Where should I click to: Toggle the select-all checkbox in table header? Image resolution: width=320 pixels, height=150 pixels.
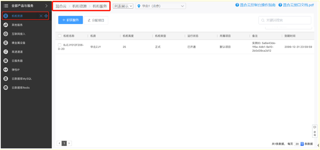[x=60, y=36]
